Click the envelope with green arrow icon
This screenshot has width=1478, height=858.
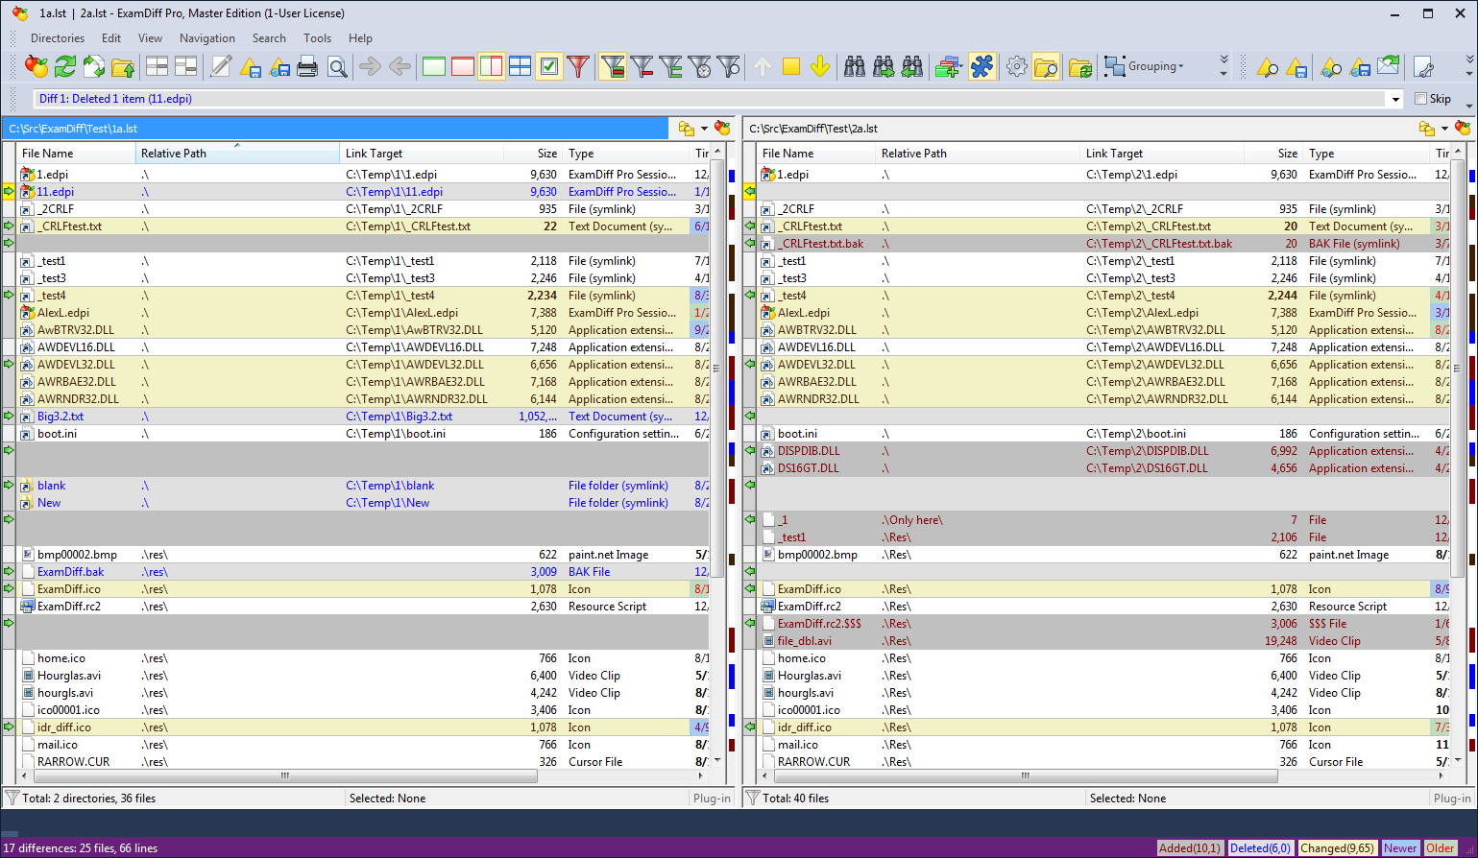point(1389,66)
